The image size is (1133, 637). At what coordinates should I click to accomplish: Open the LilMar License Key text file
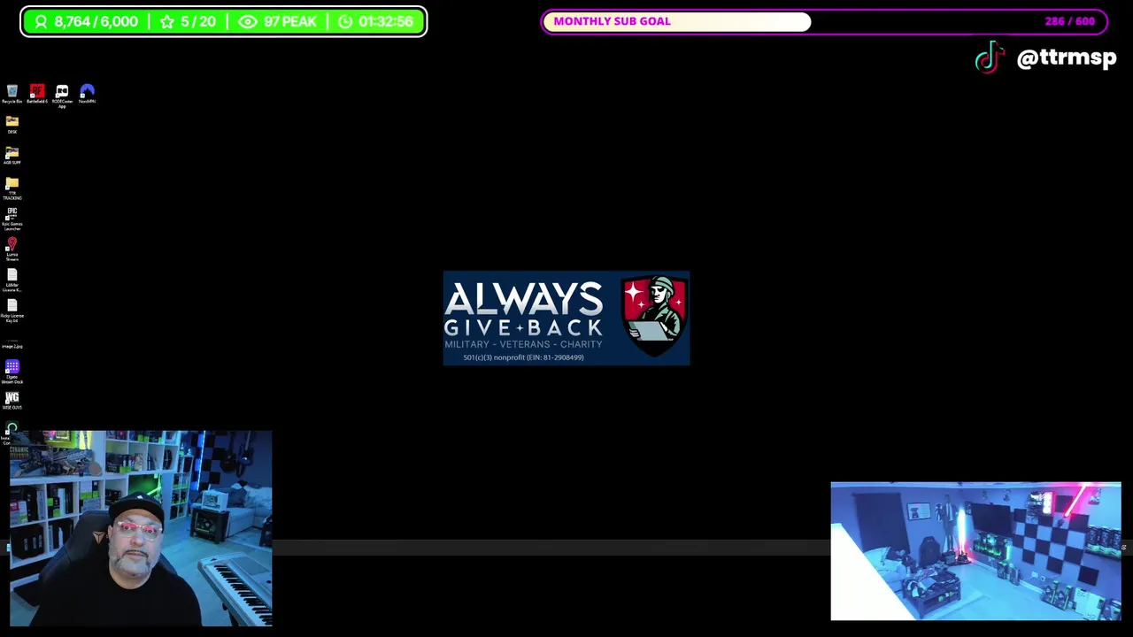(x=12, y=280)
